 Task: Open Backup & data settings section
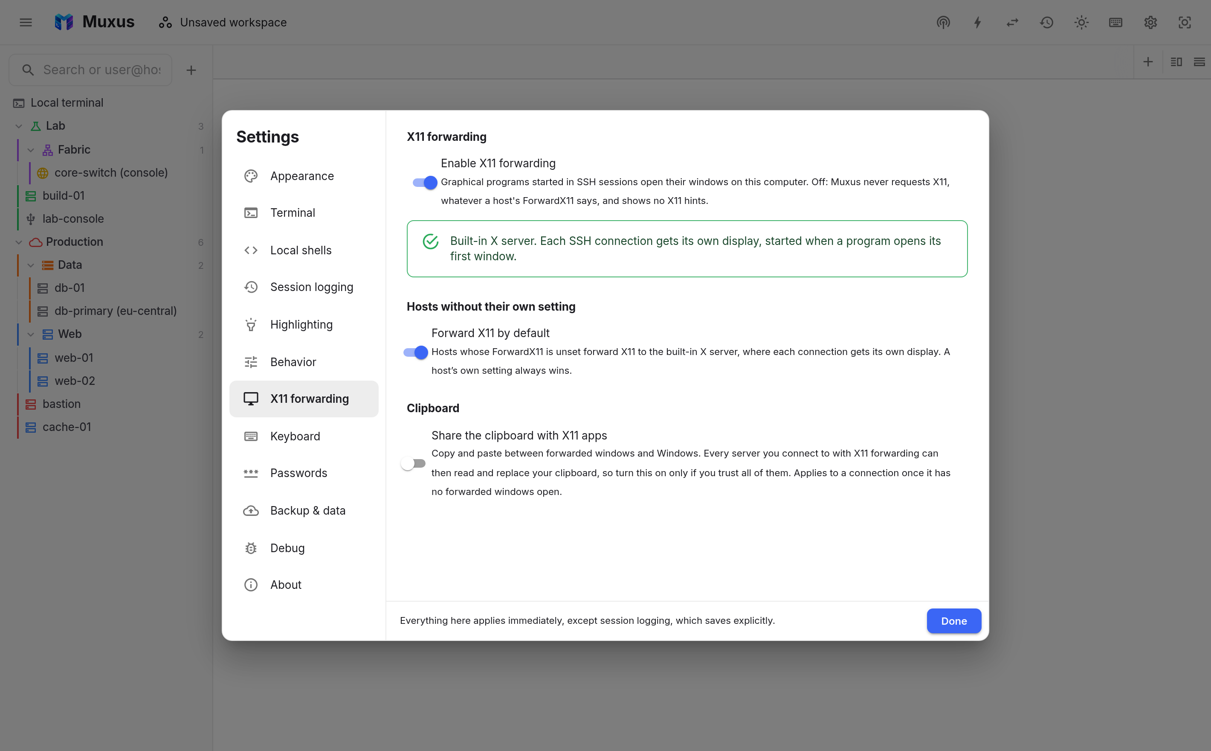[304, 510]
